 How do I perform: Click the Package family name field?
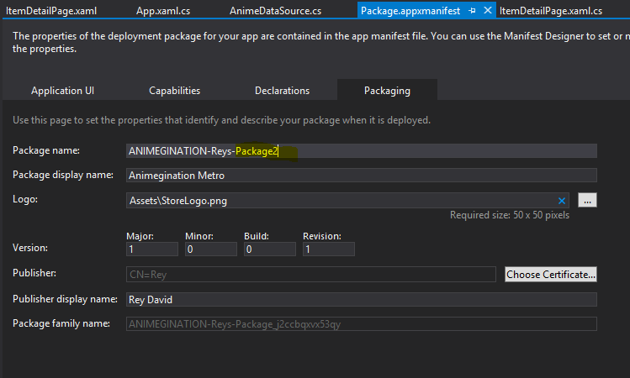click(361, 324)
